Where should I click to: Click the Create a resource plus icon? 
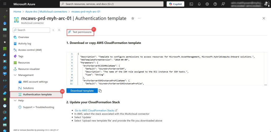coord(4,17)
